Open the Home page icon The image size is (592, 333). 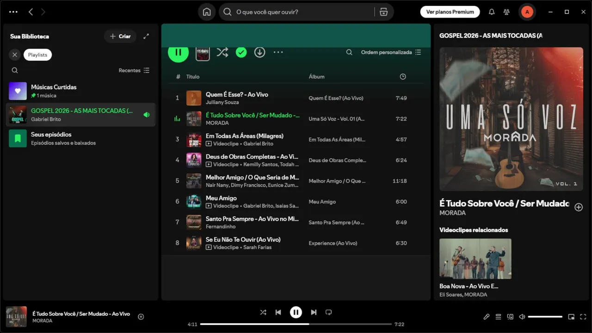pos(207,12)
